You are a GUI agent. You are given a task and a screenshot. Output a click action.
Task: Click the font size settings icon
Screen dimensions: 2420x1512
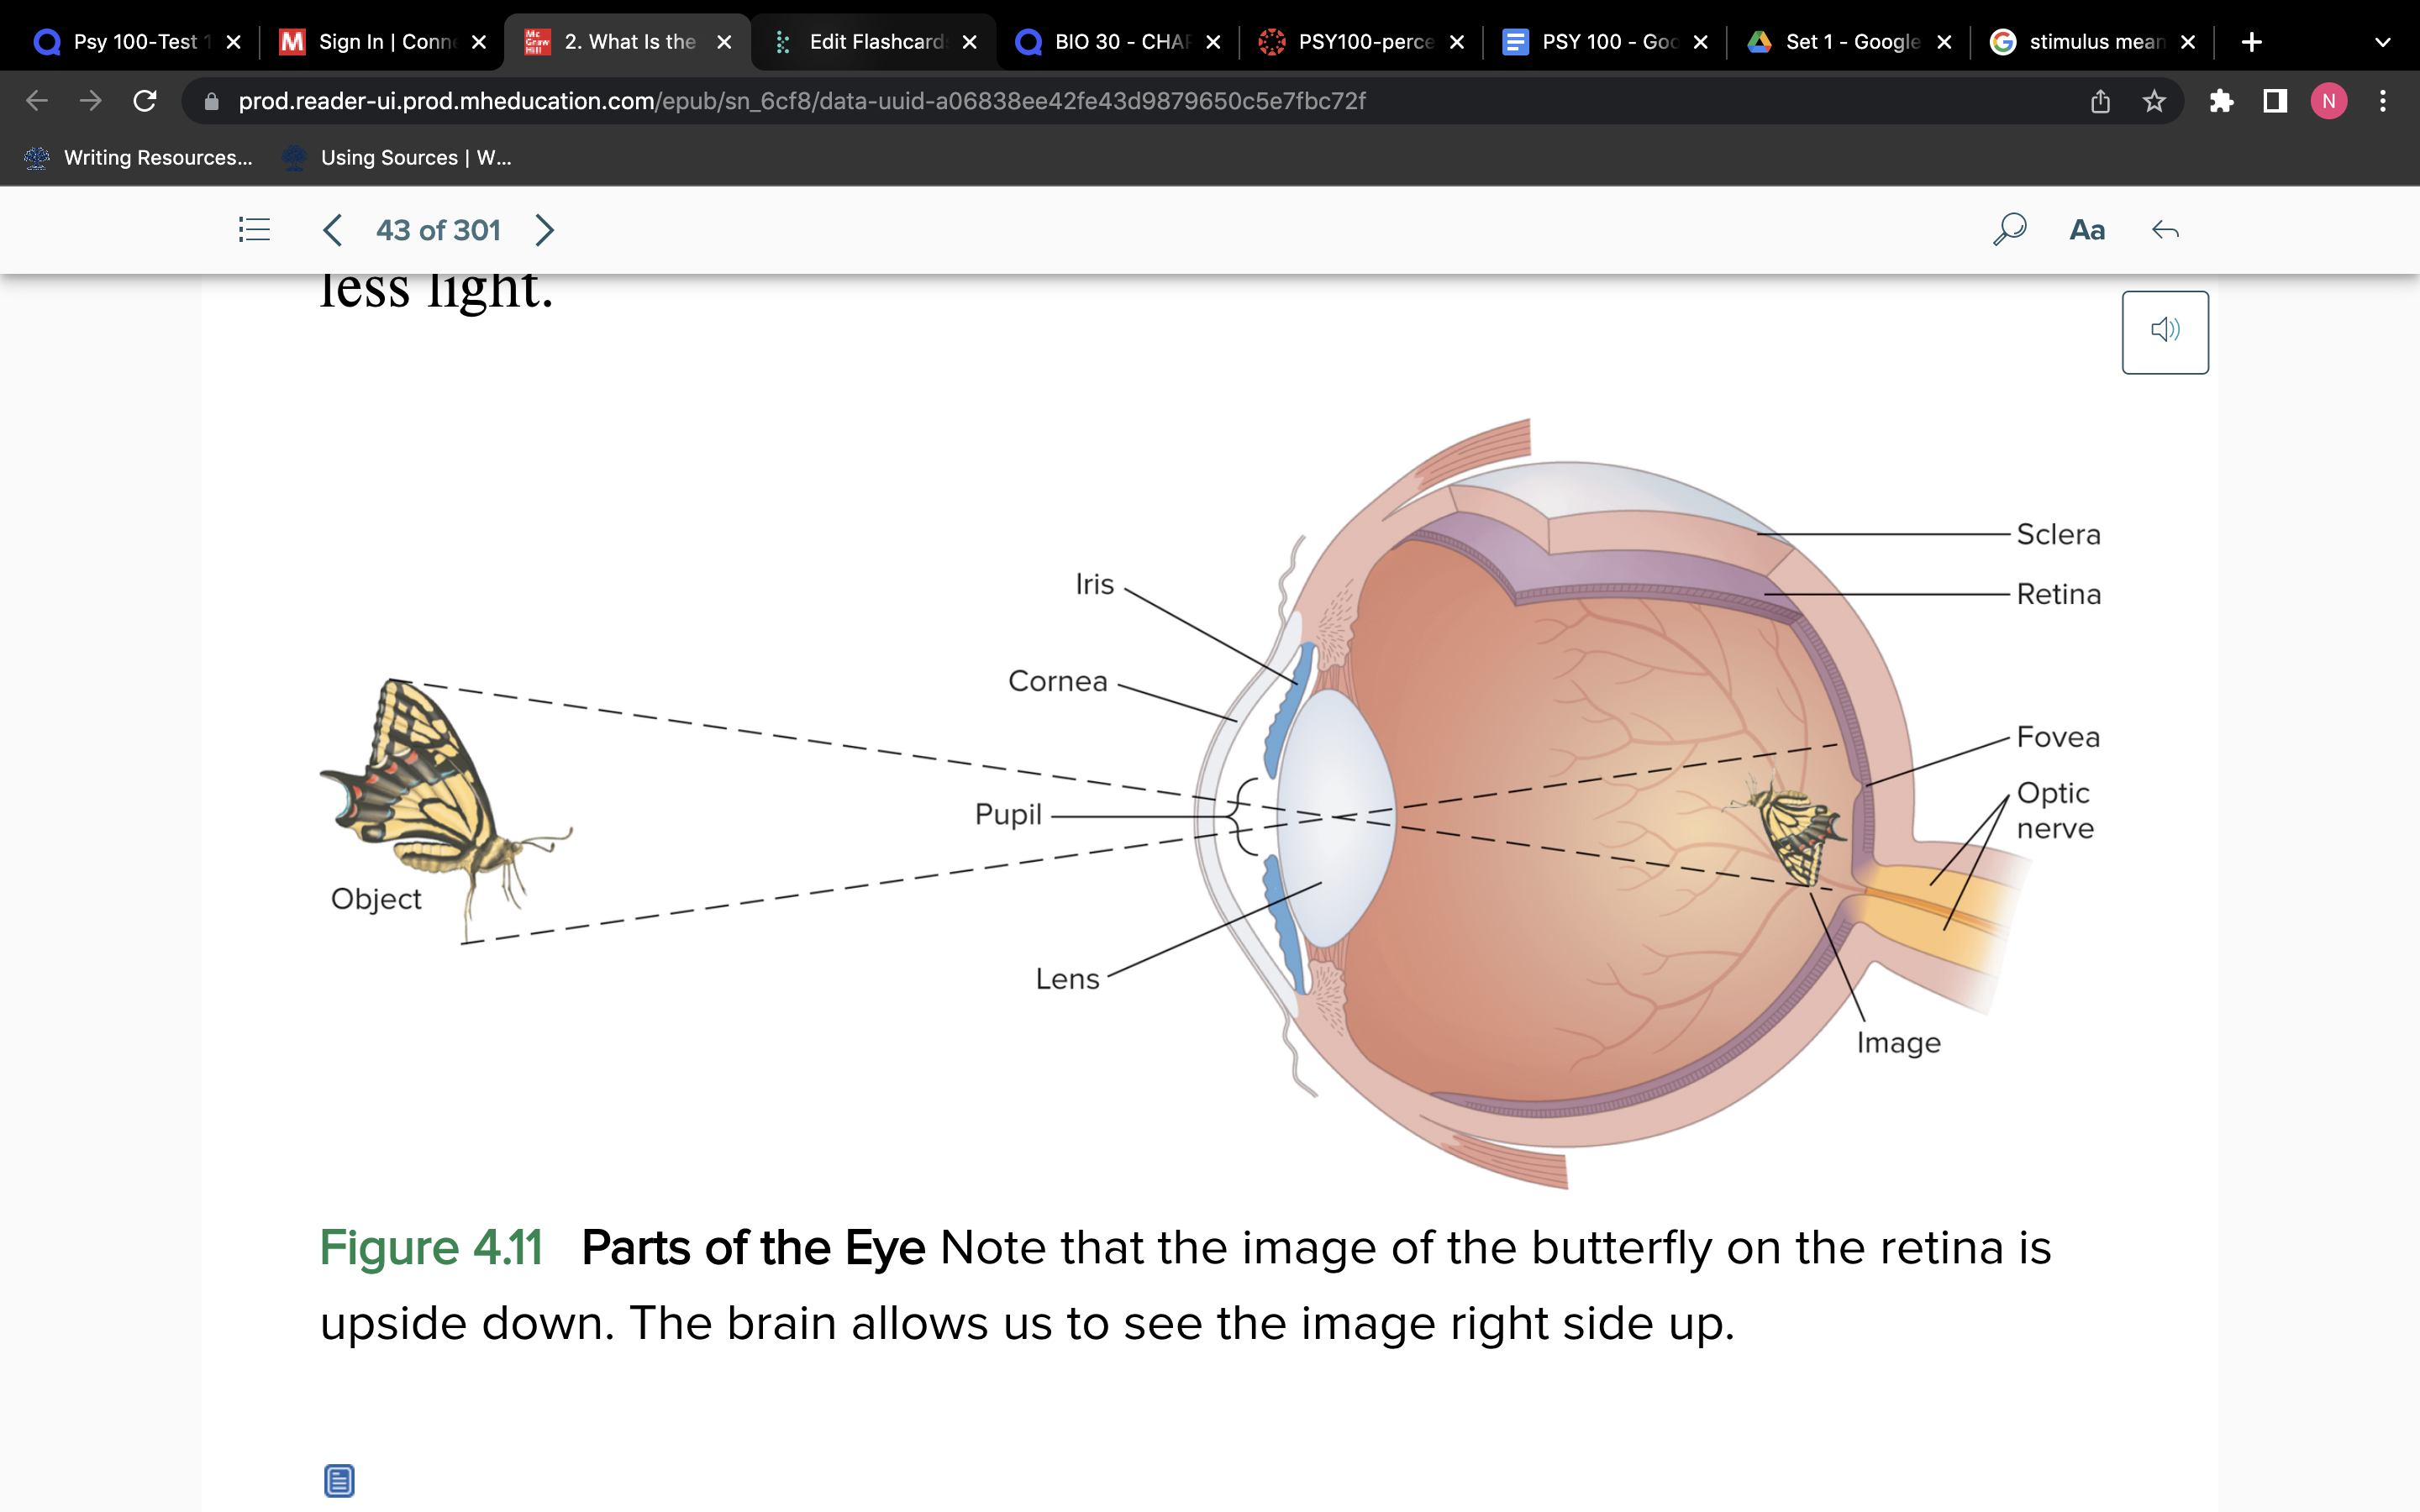[2086, 230]
